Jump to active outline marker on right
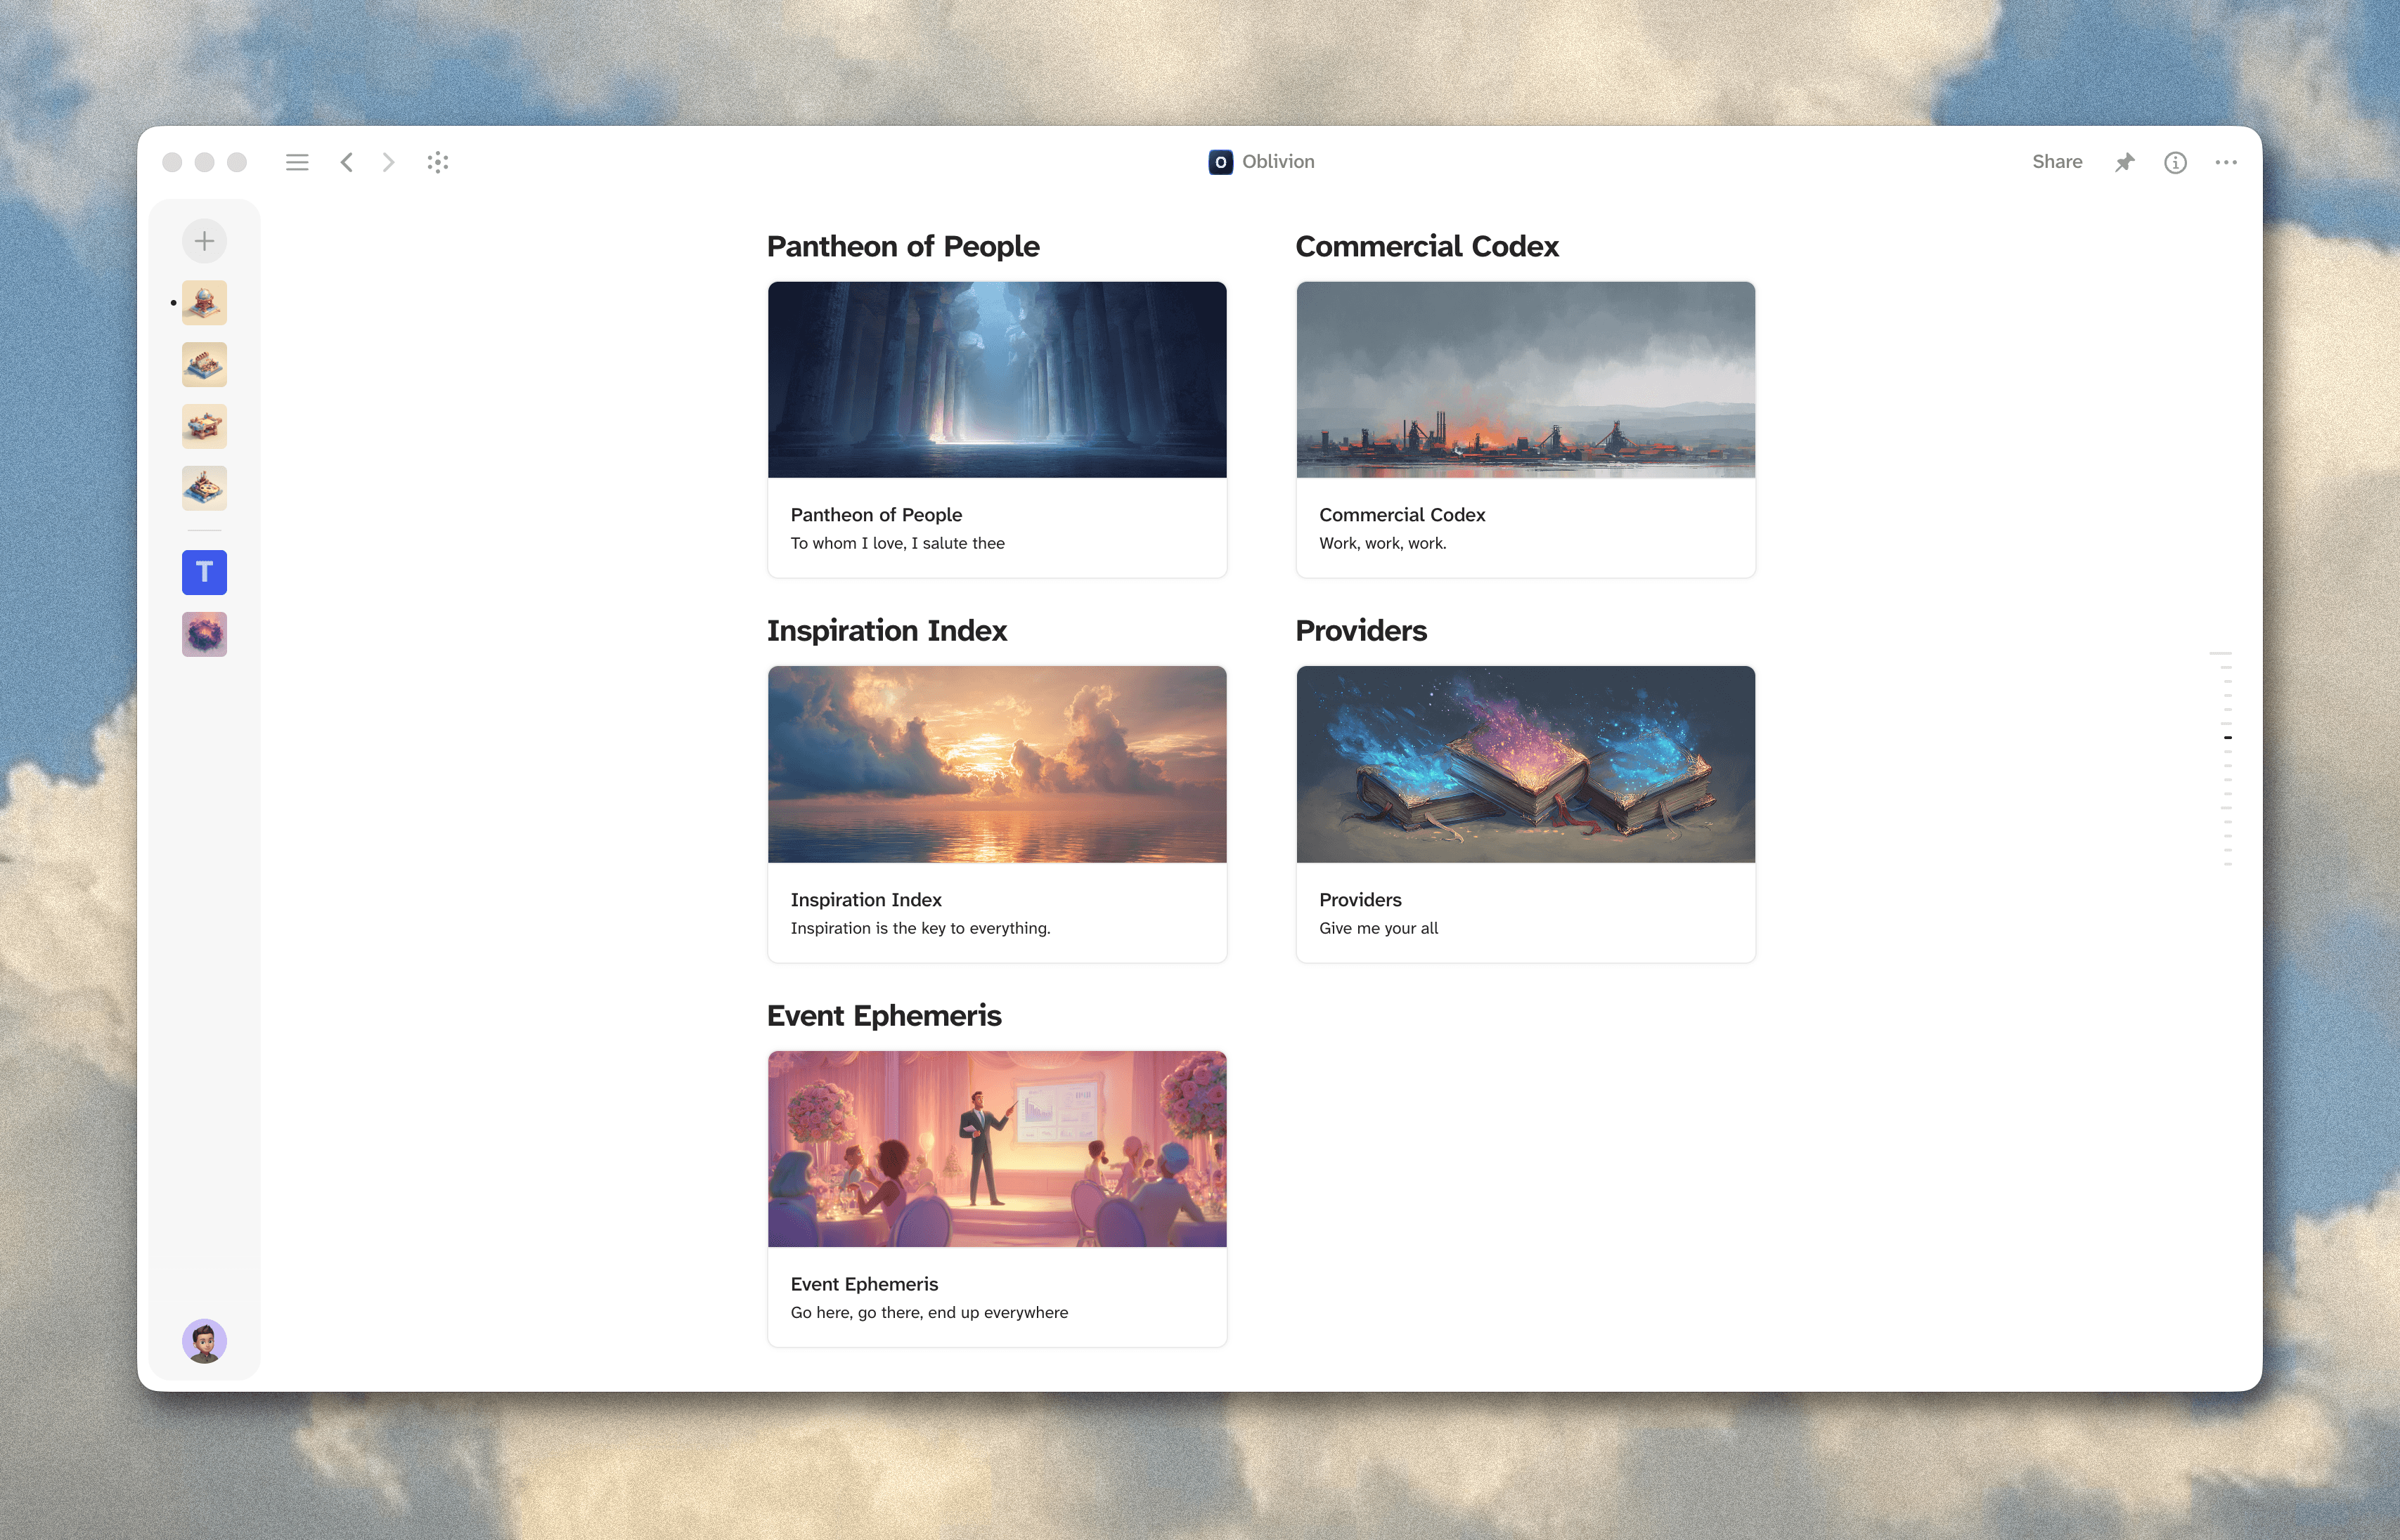The width and height of the screenshot is (2400, 1540). coord(2227,737)
